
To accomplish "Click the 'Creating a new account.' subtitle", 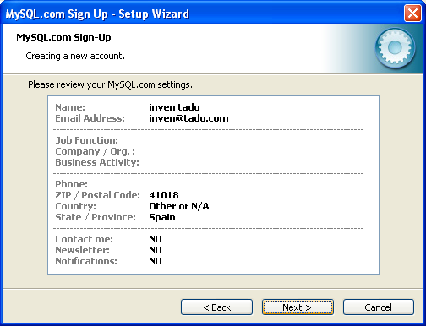I will (x=75, y=56).
